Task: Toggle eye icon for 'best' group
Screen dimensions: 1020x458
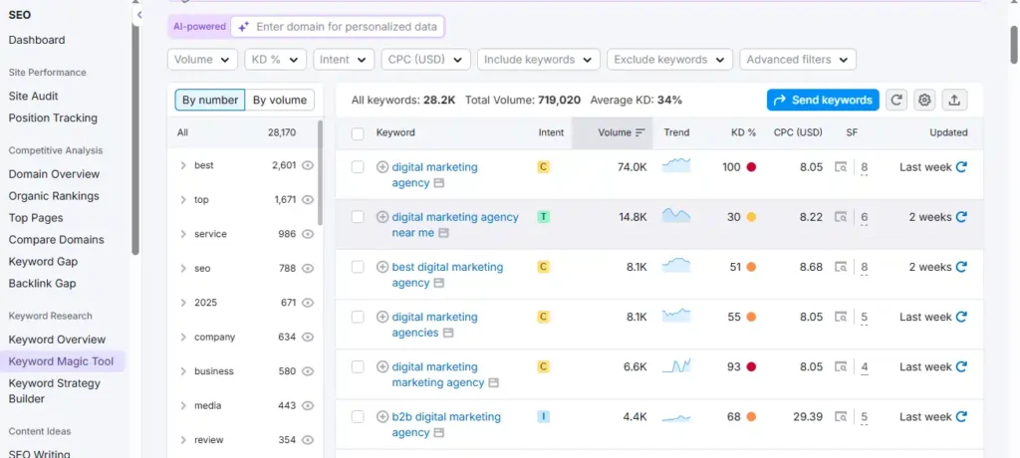Action: point(308,165)
